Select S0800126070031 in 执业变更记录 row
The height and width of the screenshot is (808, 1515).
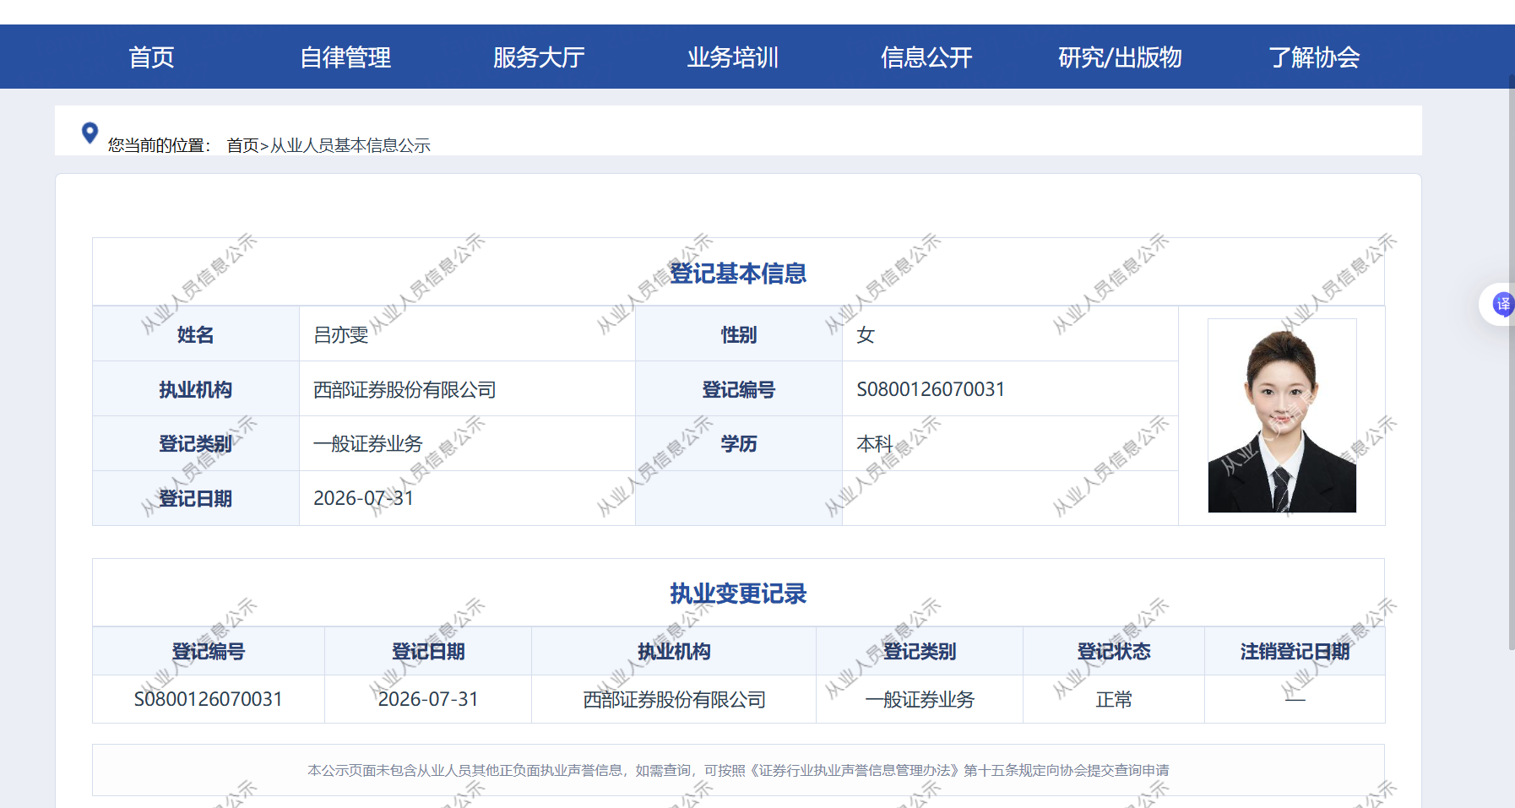(x=209, y=699)
